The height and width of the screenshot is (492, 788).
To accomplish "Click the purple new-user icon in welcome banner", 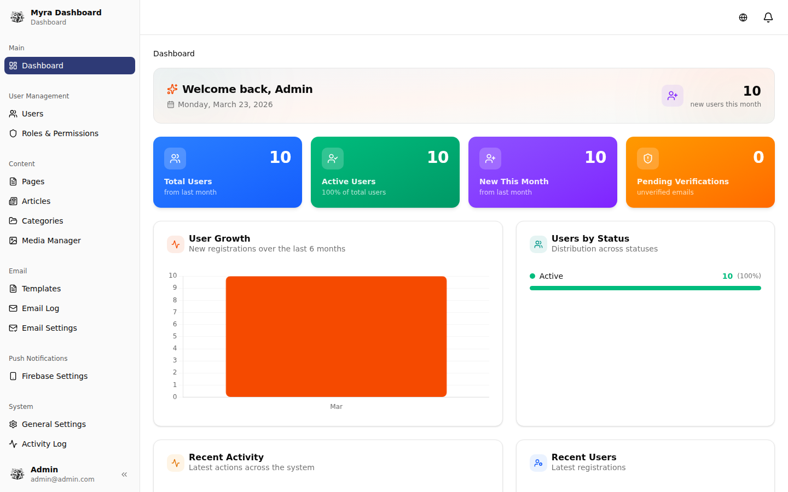I will [x=673, y=96].
